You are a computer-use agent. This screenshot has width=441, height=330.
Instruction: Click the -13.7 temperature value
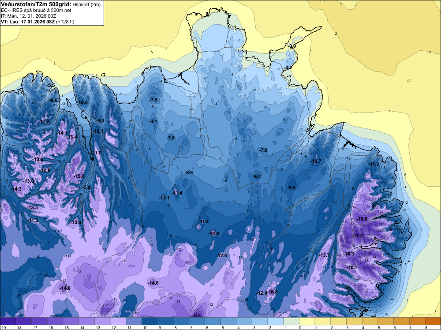324,255
